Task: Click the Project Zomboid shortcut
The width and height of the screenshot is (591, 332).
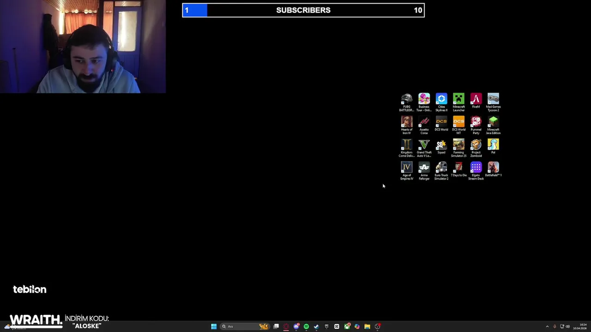Action: pyautogui.click(x=476, y=148)
